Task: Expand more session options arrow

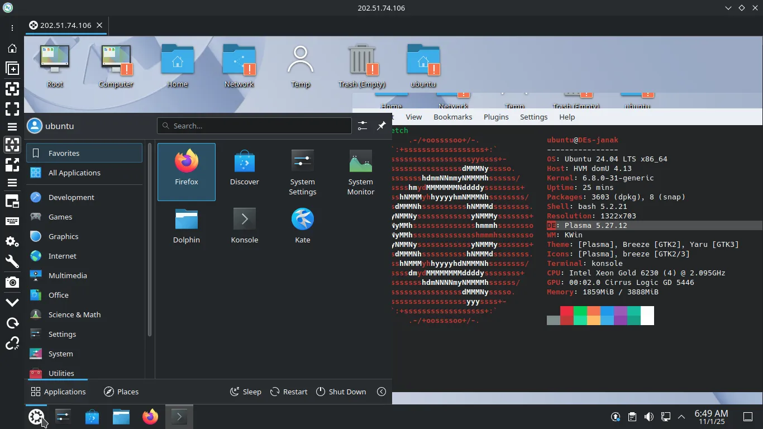Action: tap(381, 392)
